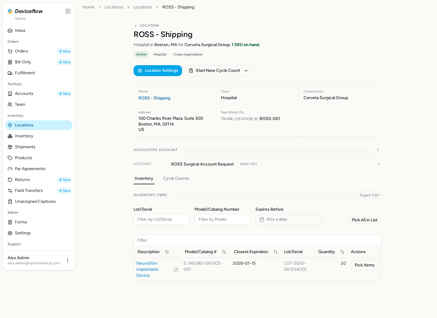437x318 pixels.
Task: Click LOT-2025-001234(10) lot text
Action: (295, 266)
